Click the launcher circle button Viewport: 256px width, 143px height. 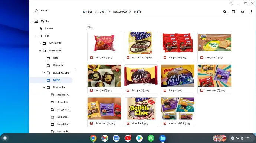[x=5, y=138]
